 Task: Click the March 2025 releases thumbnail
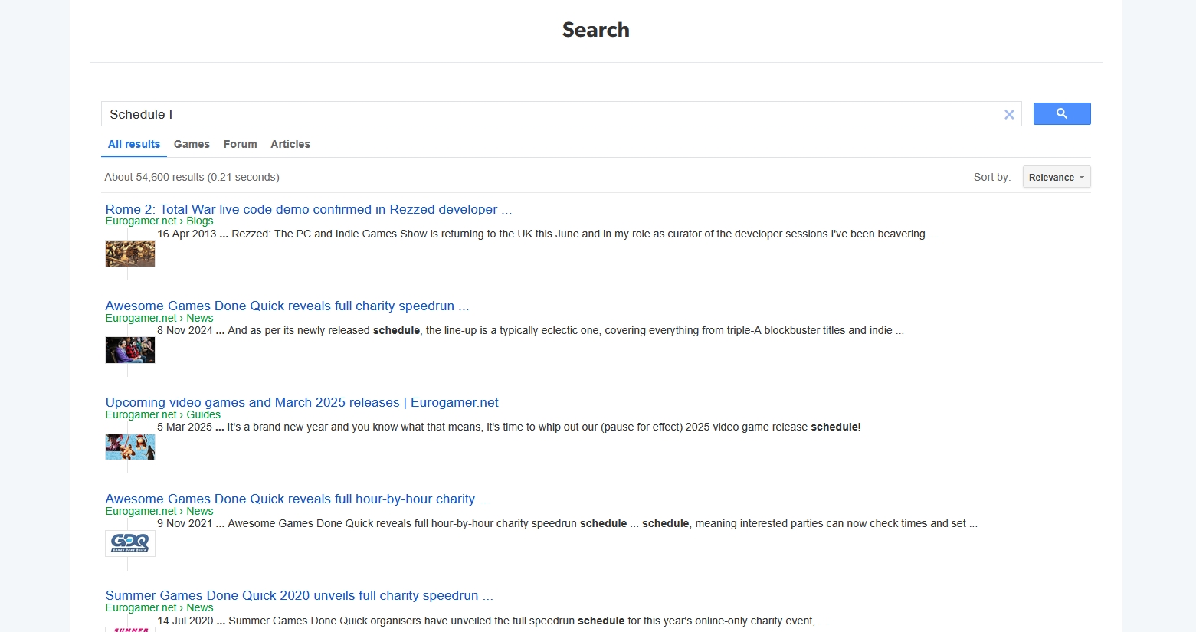pos(130,447)
